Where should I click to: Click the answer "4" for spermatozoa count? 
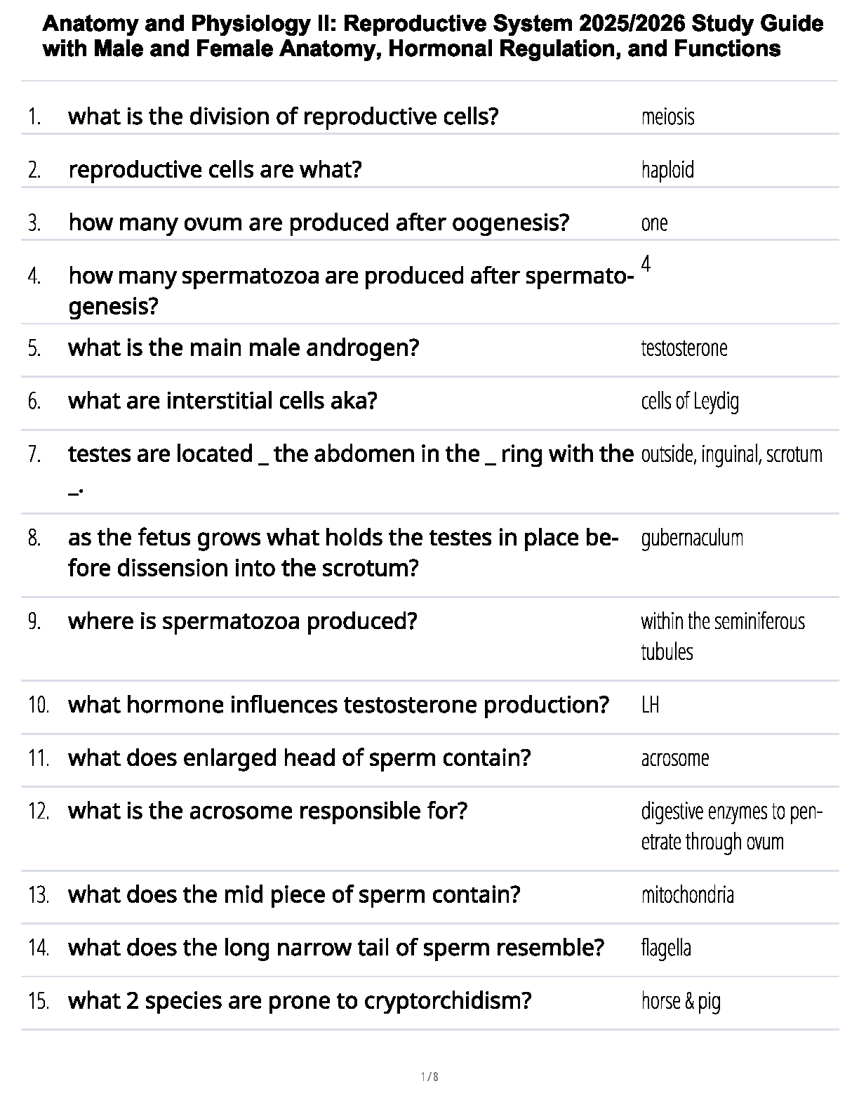pos(646,264)
